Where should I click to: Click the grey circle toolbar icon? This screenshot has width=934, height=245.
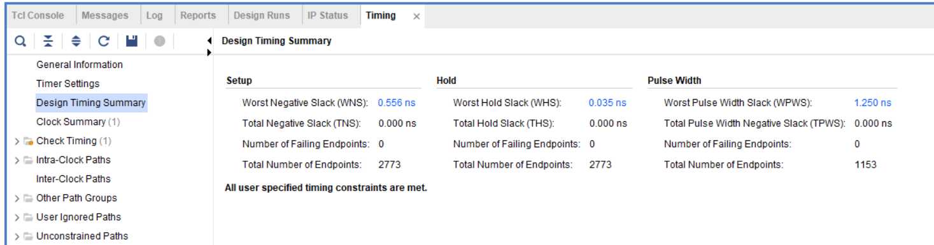tap(159, 41)
